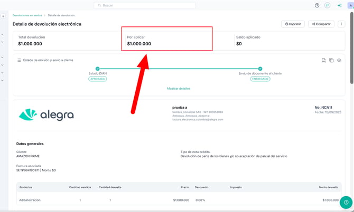
Task: Click the Tipo de nota crédito description
Action: pyautogui.click(x=234, y=156)
